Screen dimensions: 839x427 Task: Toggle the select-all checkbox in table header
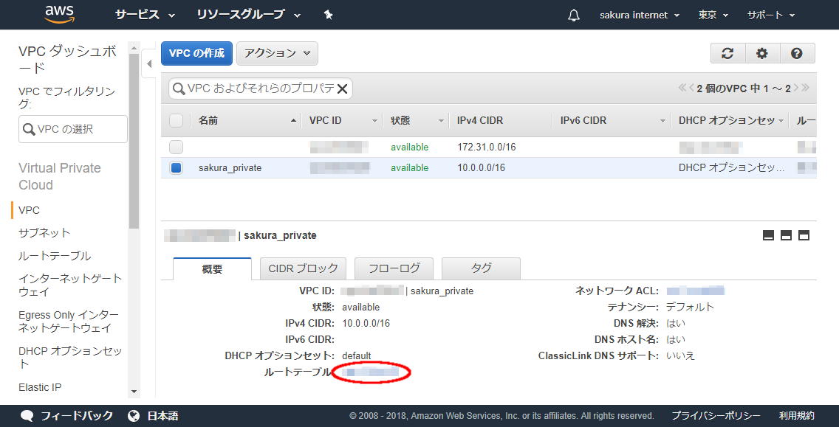[176, 120]
